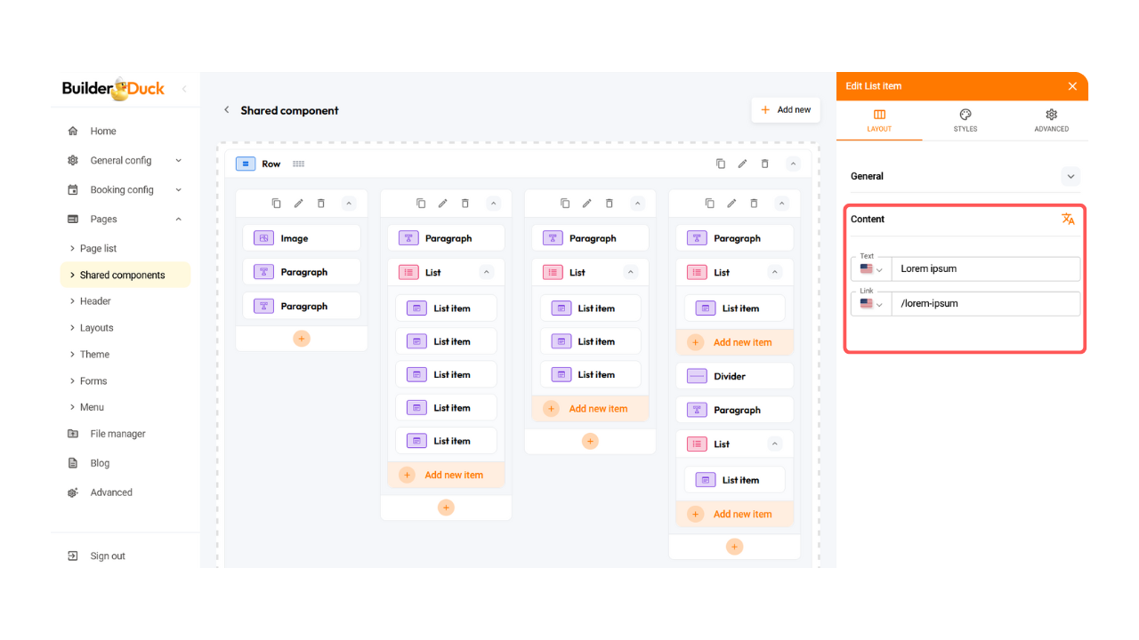
Task: Click Sign out in the sidebar
Action: point(107,556)
